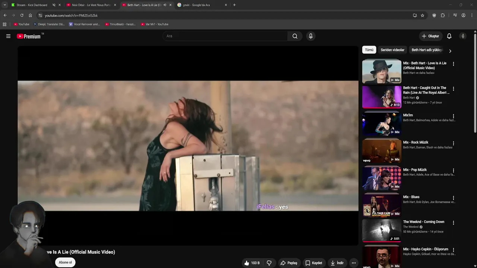This screenshot has height=268, width=477.
Task: Open a new browser tab
Action: pyautogui.click(x=234, y=5)
